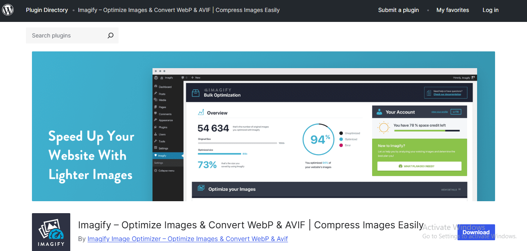The height and width of the screenshot is (251, 527).
Task: Click the Overview chart icon
Action: coord(201,112)
